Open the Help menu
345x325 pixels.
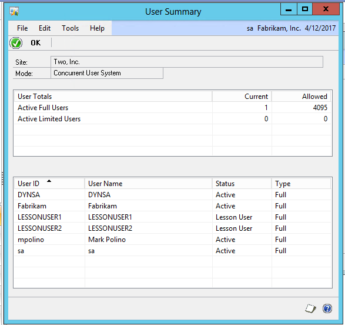97,28
